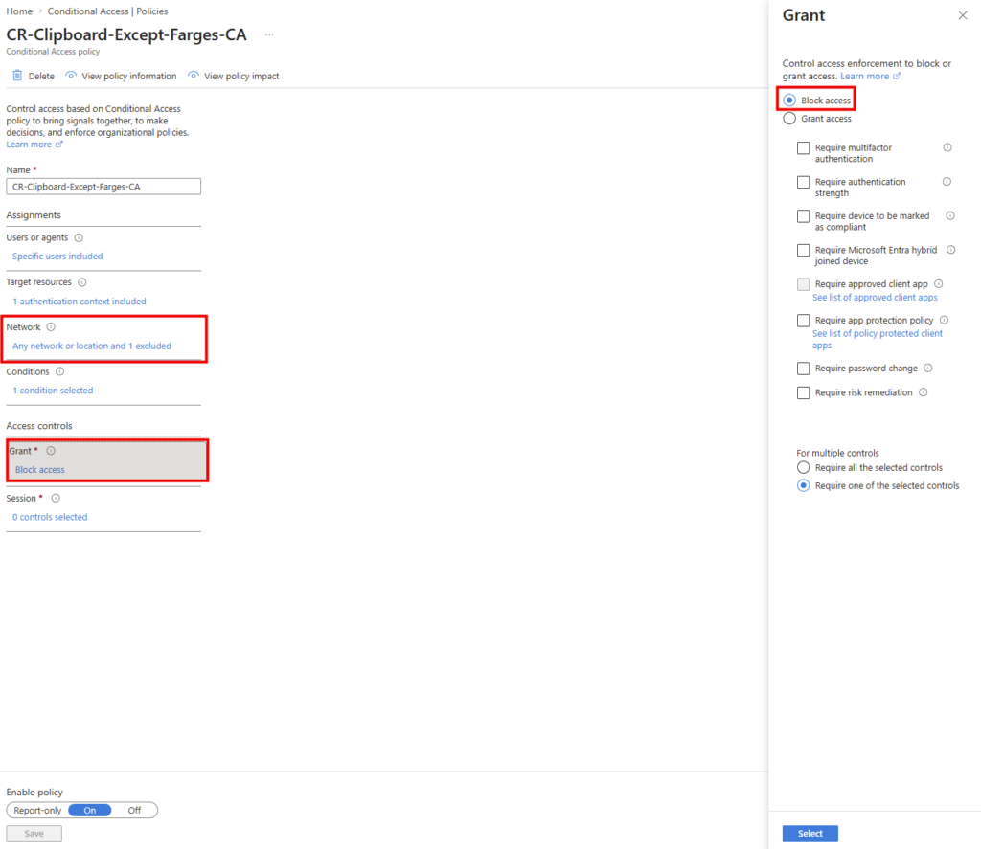Select the Block access radio button
Screen dimensions: 981x849
coord(789,101)
